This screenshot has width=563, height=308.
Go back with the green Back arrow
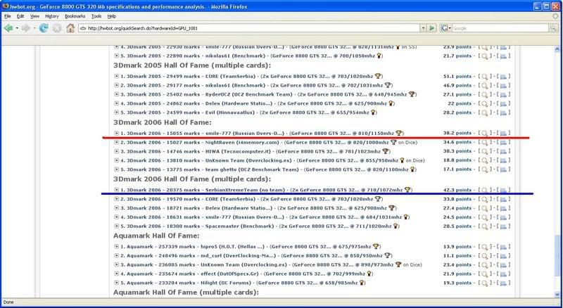pyautogui.click(x=8, y=28)
